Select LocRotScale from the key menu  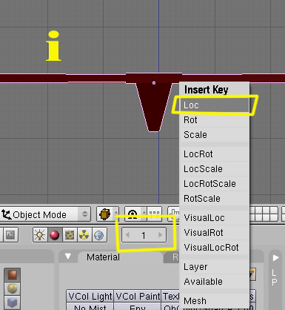click(215, 184)
